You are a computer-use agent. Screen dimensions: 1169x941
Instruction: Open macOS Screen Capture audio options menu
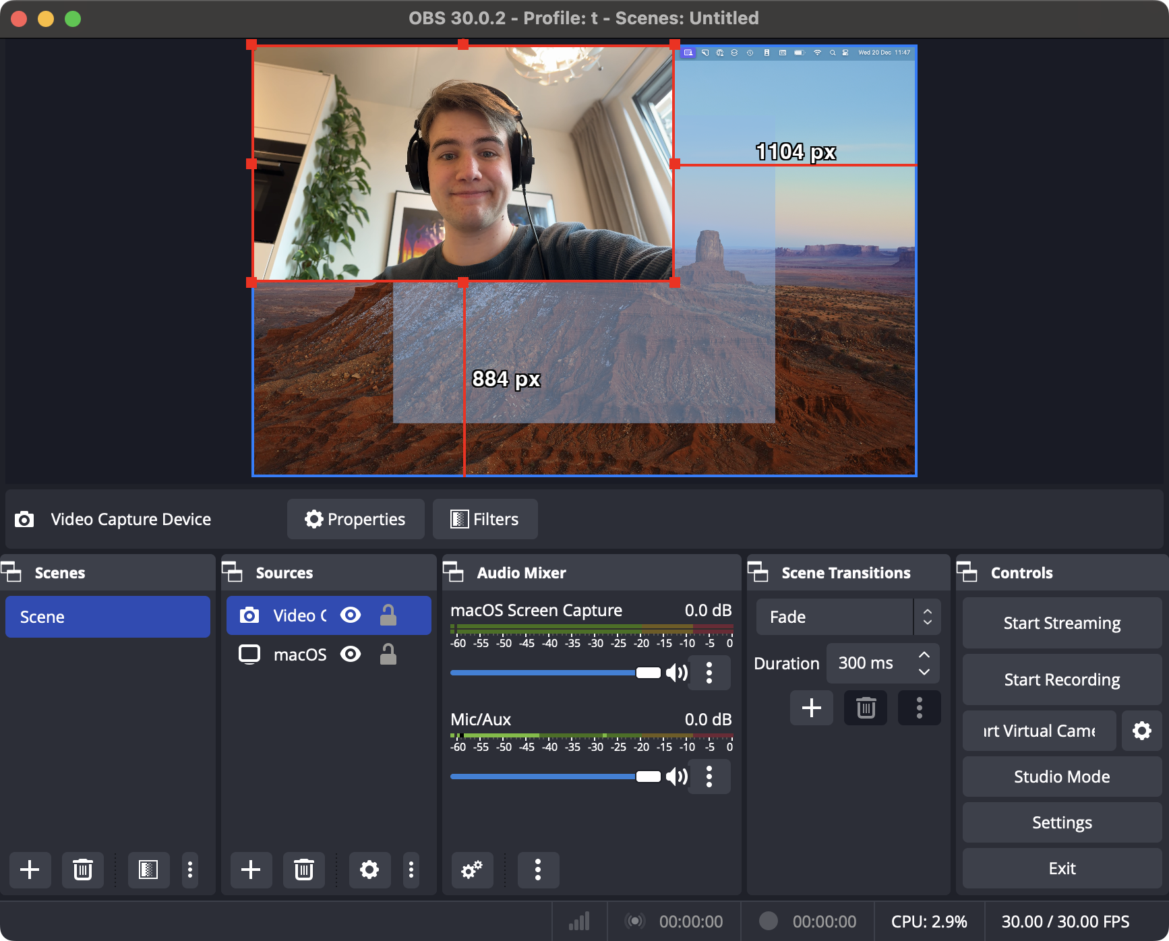point(709,673)
